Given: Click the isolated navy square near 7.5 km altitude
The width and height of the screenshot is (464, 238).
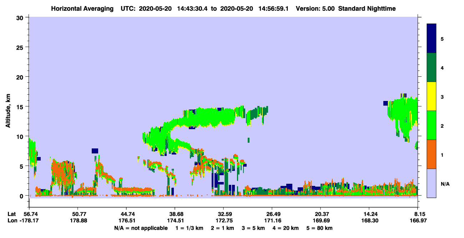Looking at the screenshot, I should pyautogui.click(x=95, y=151).
